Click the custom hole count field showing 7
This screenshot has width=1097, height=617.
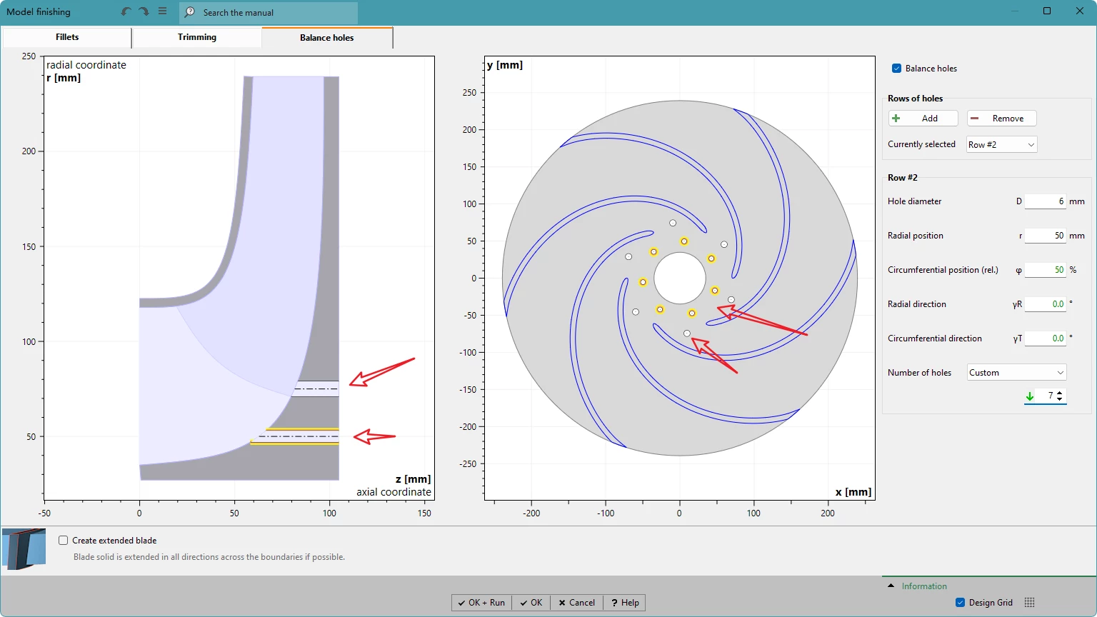[x=1046, y=396]
